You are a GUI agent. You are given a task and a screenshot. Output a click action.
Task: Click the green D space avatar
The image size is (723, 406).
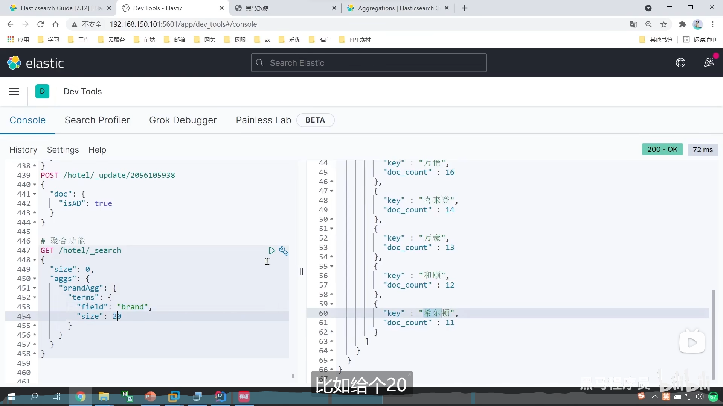tap(42, 91)
